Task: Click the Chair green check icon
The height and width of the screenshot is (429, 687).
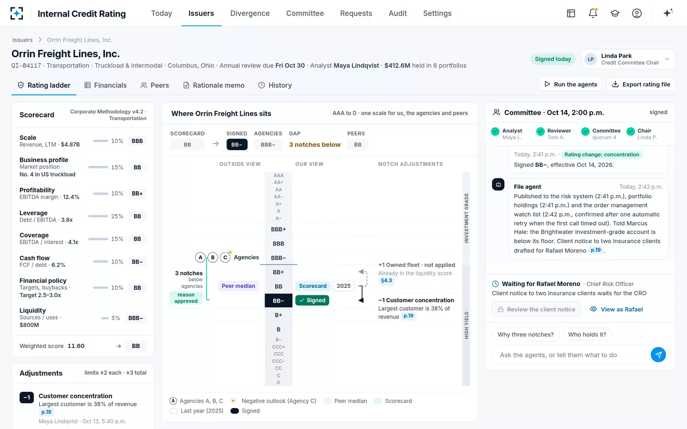Action: [x=631, y=132]
